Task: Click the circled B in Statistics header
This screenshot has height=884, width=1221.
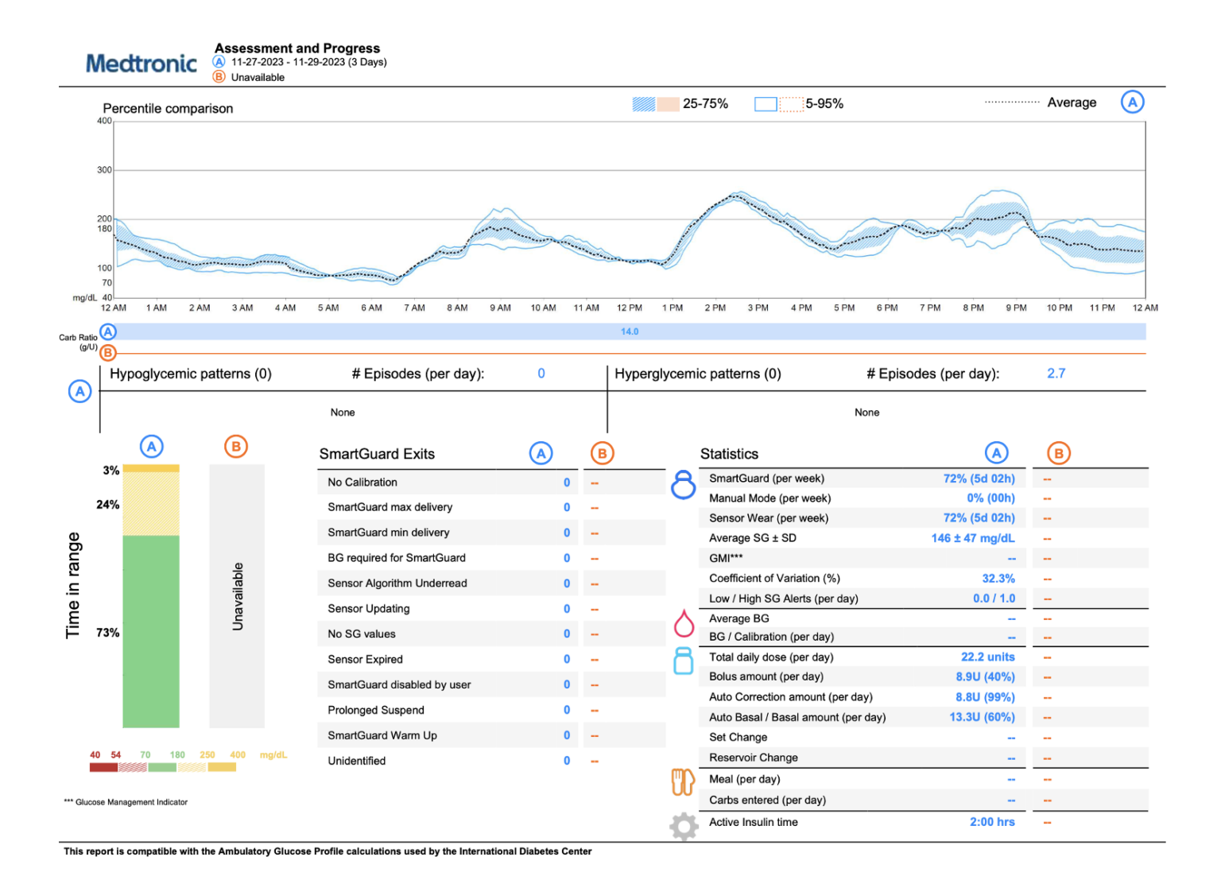Action: coord(1058,454)
